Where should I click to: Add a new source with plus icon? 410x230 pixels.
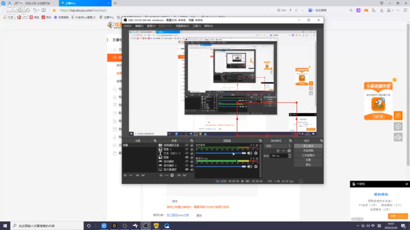pos(161,175)
